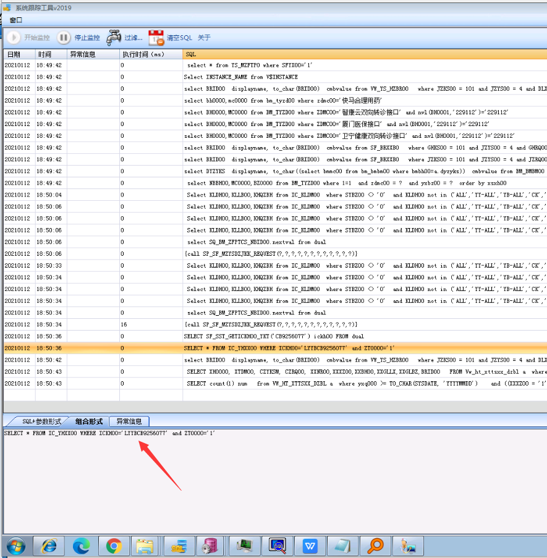Select highlighted row 'SELECT * FROM IC_YHXX00'
The image size is (547, 558).
pos(275,348)
